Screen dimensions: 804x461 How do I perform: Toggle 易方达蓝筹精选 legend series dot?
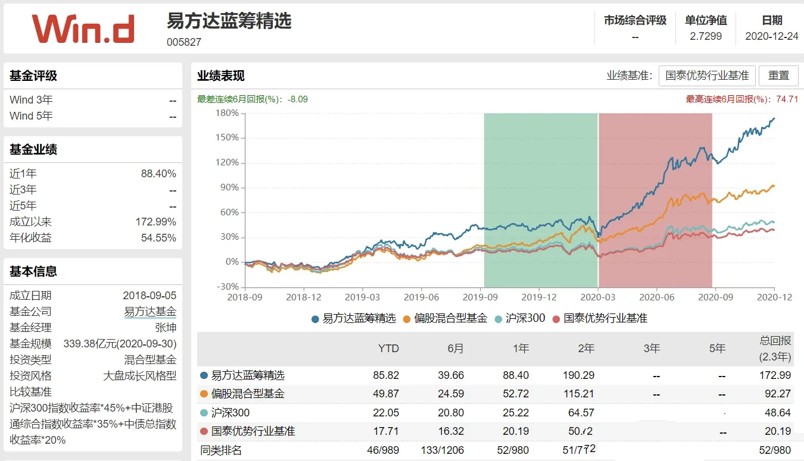click(315, 319)
